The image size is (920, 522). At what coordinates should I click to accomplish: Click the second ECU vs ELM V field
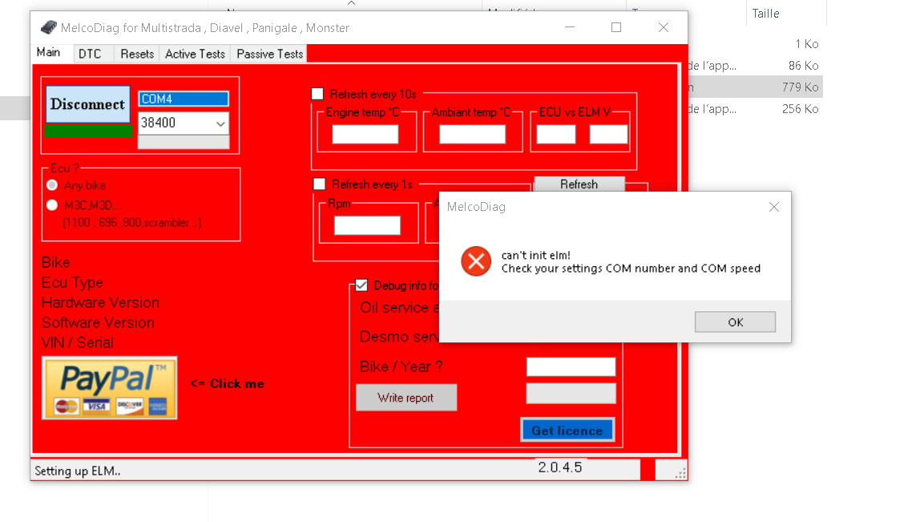pos(608,135)
